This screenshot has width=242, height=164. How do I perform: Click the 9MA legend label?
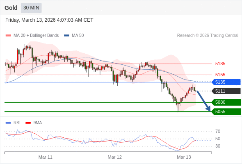(x=38, y=123)
